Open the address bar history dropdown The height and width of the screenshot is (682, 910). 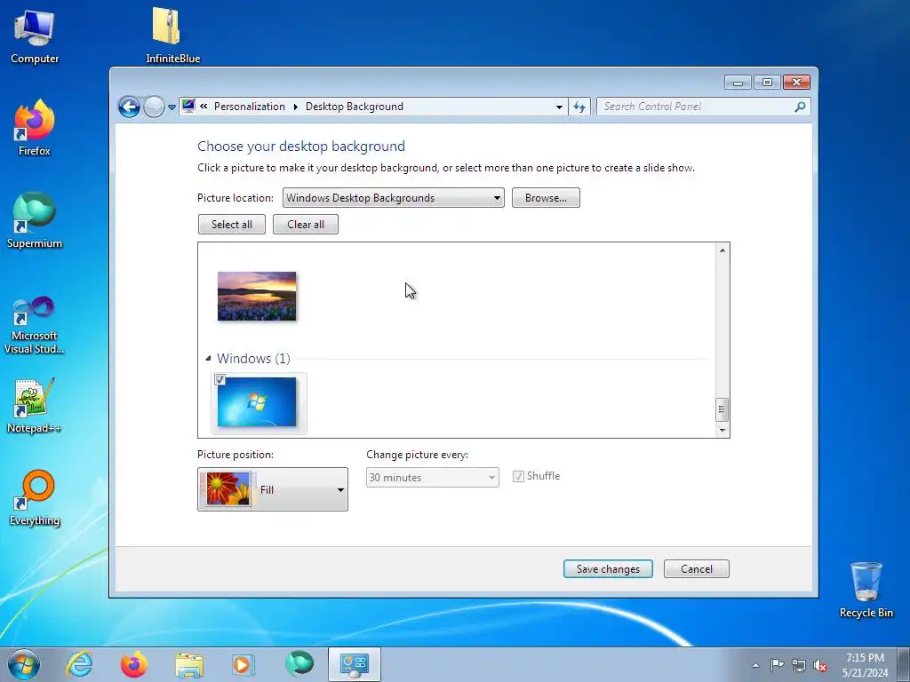pyautogui.click(x=559, y=107)
